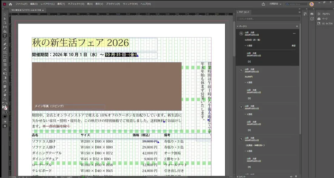Screen dimensions: 334x178
Task: Open the ページ panel
Action: (x=323, y=19)
